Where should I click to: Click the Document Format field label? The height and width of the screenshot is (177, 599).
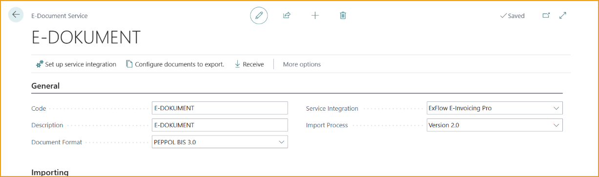57,142
